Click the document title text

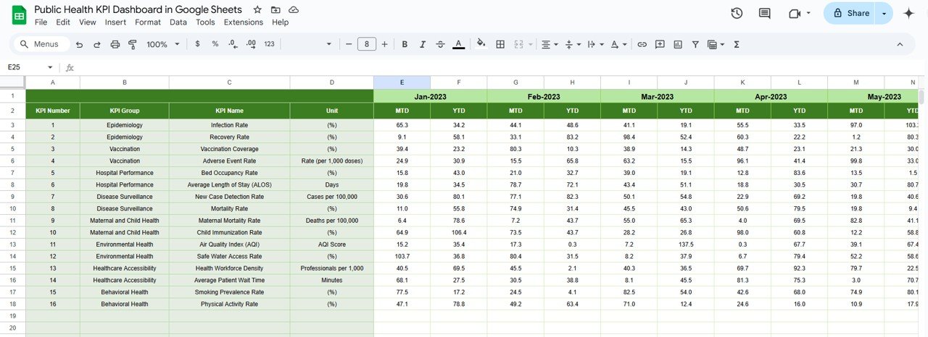(x=138, y=9)
